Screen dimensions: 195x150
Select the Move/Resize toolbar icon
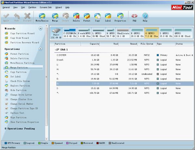[42, 16]
